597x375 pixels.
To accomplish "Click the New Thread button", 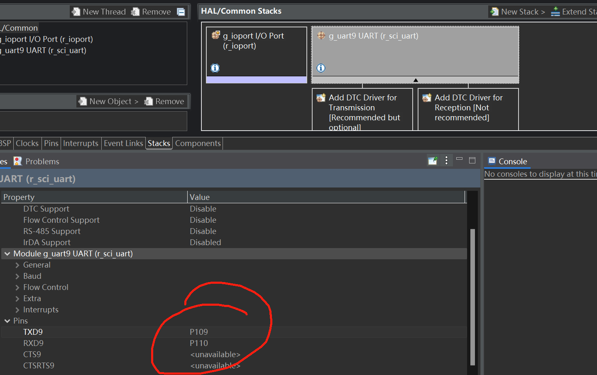I will pyautogui.click(x=99, y=12).
